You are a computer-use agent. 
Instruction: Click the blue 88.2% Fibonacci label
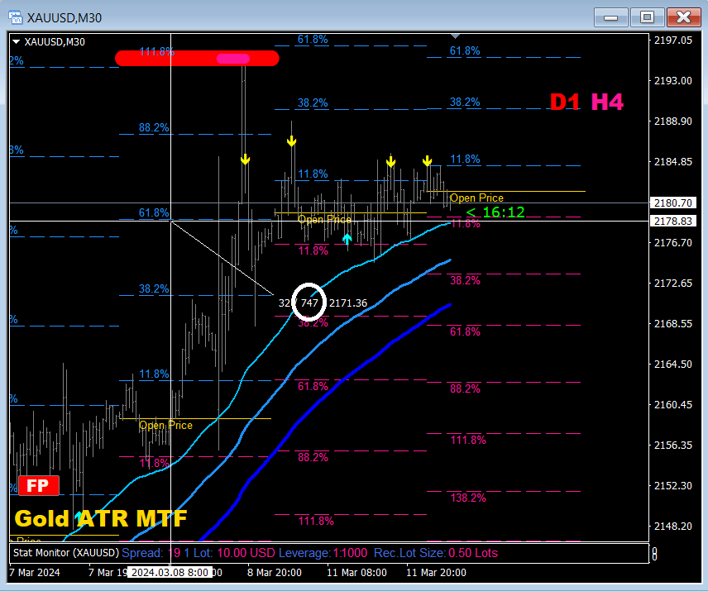[x=154, y=127]
